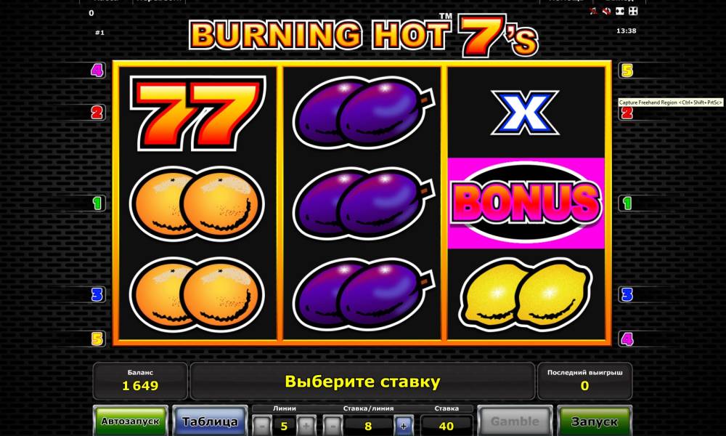726x436 pixels.
Task: Click the 77 symbol on first reel
Action: 197,113
